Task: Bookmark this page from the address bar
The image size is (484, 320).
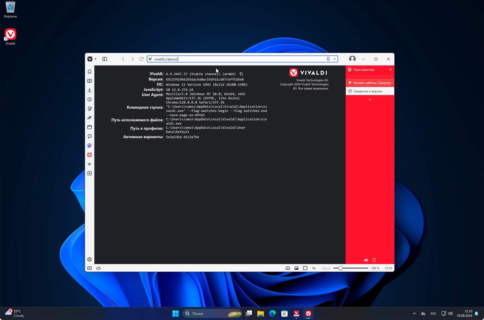Action: coord(328,59)
